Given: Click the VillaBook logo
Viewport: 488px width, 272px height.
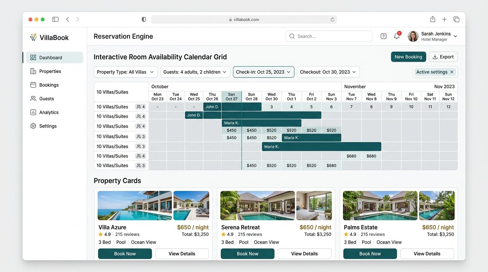Looking at the screenshot, I should click(x=49, y=38).
